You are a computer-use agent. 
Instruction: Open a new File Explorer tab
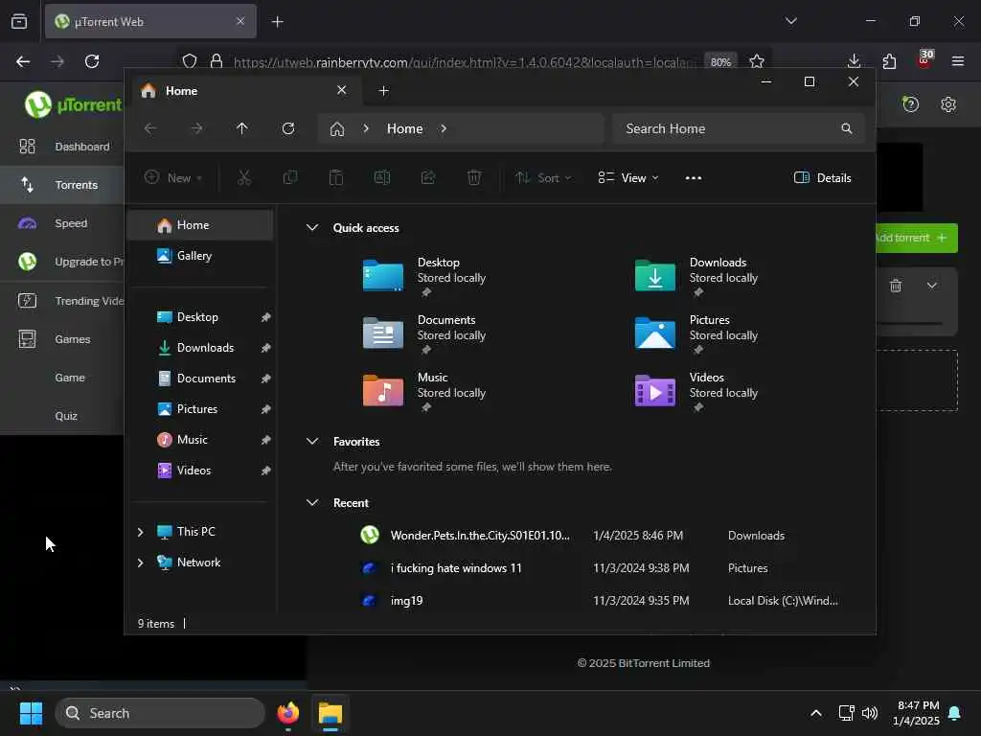point(383,91)
